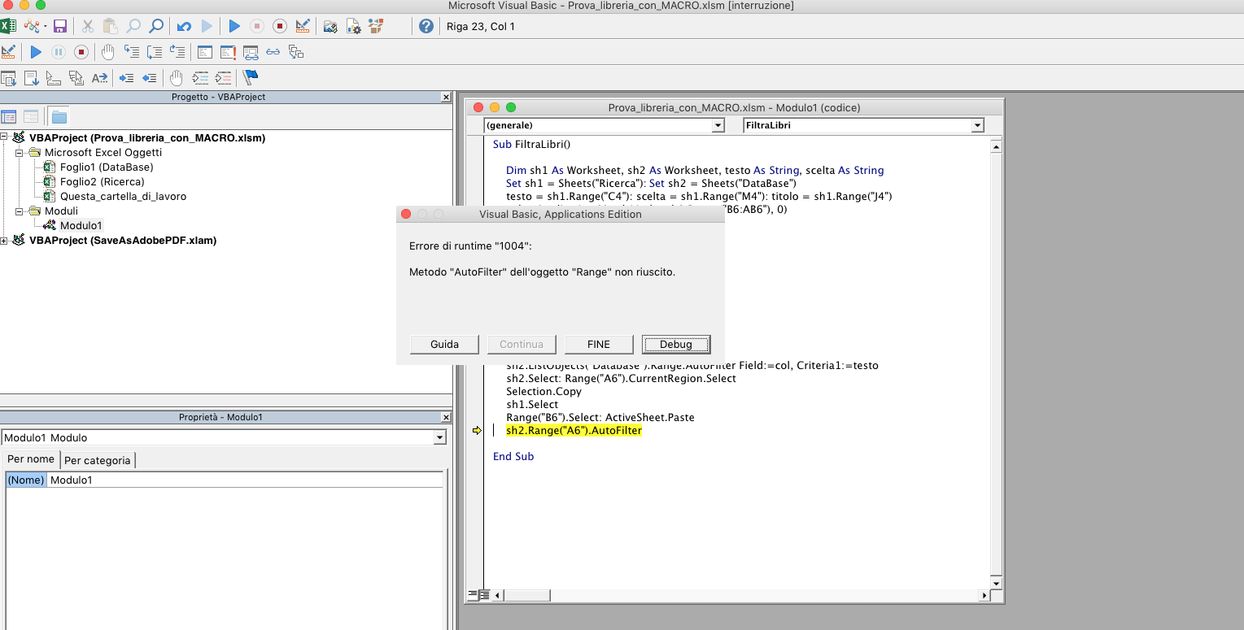
Task: Toggle breakpoint hand icon in Debug toolbar
Action: (x=108, y=52)
